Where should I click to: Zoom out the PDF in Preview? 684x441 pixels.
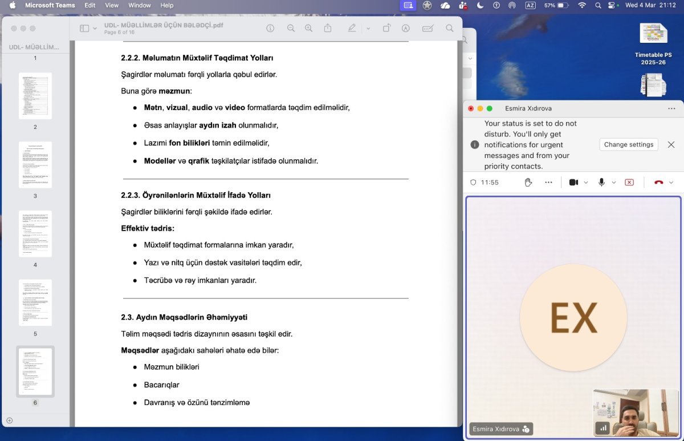[291, 28]
